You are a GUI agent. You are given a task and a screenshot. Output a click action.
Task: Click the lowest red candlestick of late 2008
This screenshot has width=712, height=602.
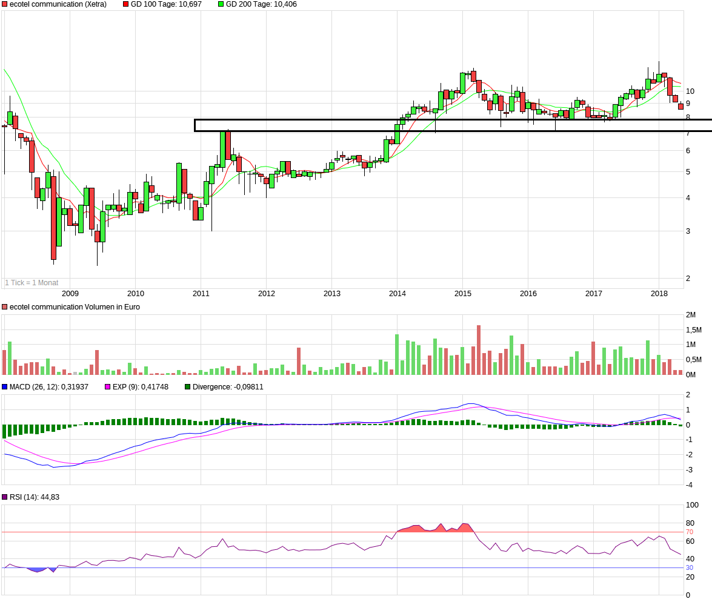coord(53,218)
